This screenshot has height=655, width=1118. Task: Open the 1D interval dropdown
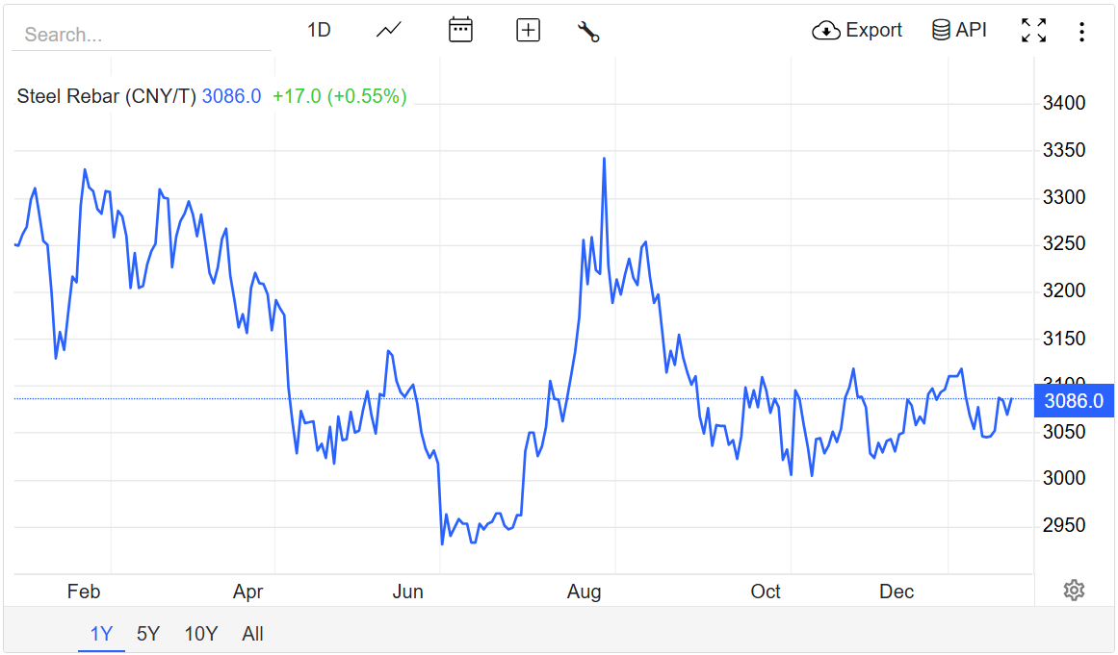click(x=319, y=31)
